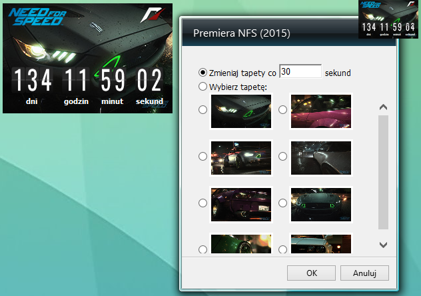421x296 pixels.
Task: Click the purple car rear wallpaper thumbnail
Action: point(241,203)
